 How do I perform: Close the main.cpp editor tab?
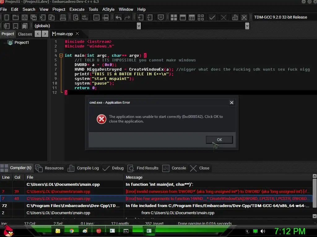[x=77, y=34]
